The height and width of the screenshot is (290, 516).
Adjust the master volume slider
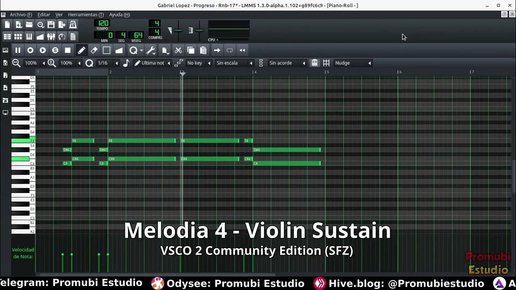coord(179,31)
